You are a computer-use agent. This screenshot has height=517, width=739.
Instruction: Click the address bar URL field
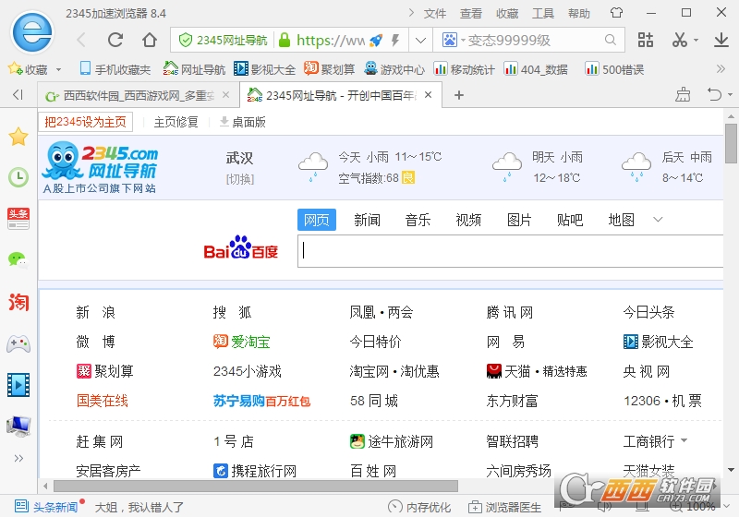coord(330,41)
